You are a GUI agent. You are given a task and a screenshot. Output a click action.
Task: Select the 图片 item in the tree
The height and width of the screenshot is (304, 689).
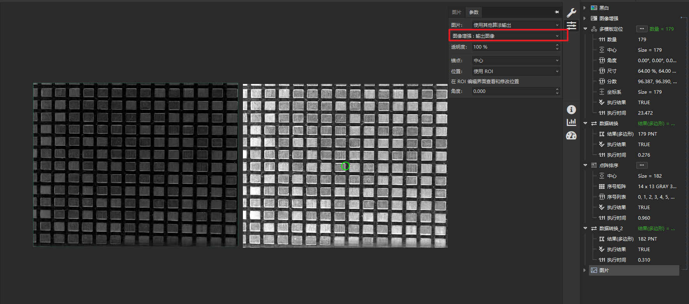click(x=604, y=271)
